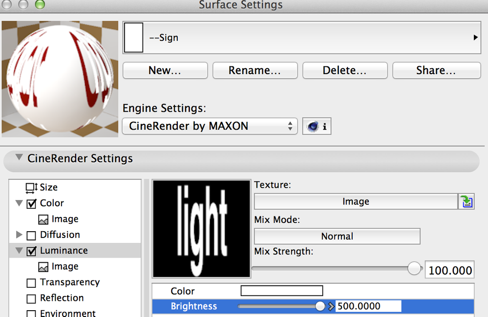Click the CineRender info icon button
Screen dimensions: 488x317
[x=317, y=126]
